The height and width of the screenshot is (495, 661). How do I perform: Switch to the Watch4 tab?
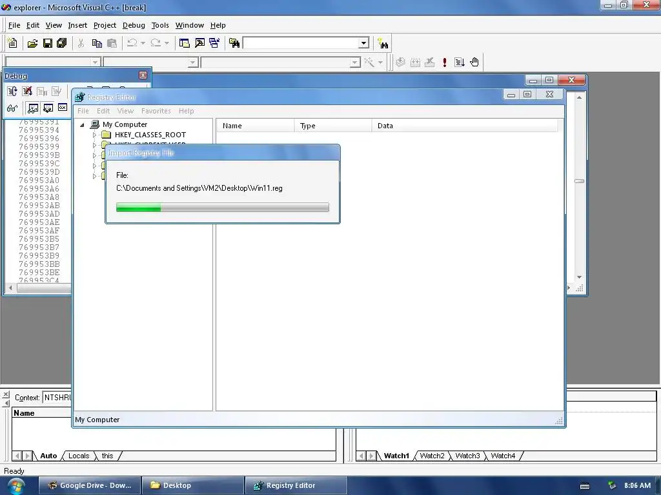point(502,456)
